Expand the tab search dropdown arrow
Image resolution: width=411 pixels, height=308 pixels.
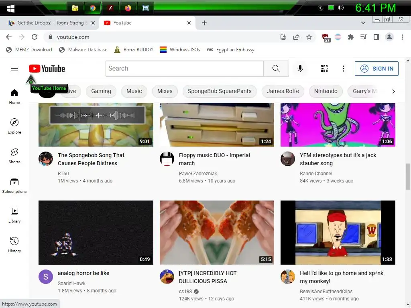[363, 23]
